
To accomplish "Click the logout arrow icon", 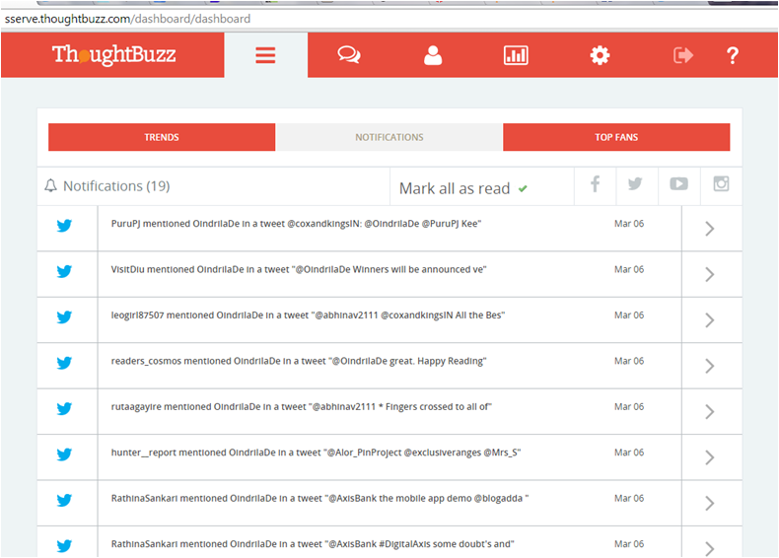I will click(683, 55).
